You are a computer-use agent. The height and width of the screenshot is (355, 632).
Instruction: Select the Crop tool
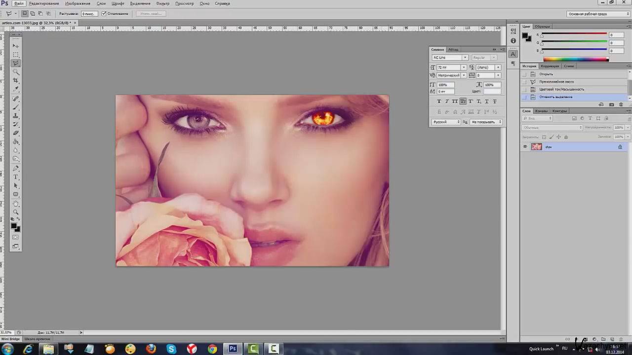(16, 80)
